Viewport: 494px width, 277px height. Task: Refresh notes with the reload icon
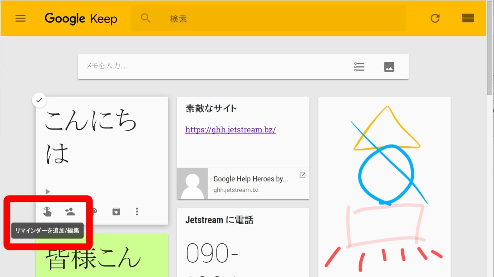click(x=435, y=18)
